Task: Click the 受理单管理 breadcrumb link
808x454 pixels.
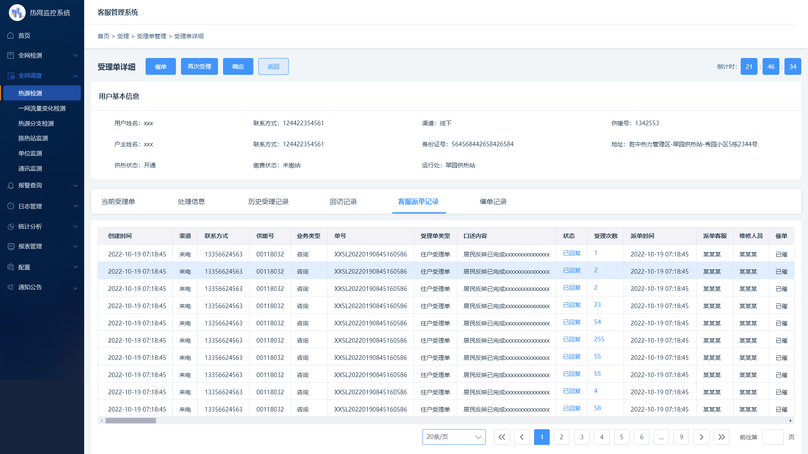Action: coord(151,36)
